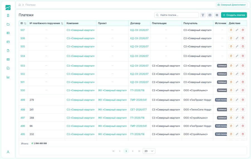Open the banknote icon in sidebar
The image size is (251, 159).
point(8,59)
